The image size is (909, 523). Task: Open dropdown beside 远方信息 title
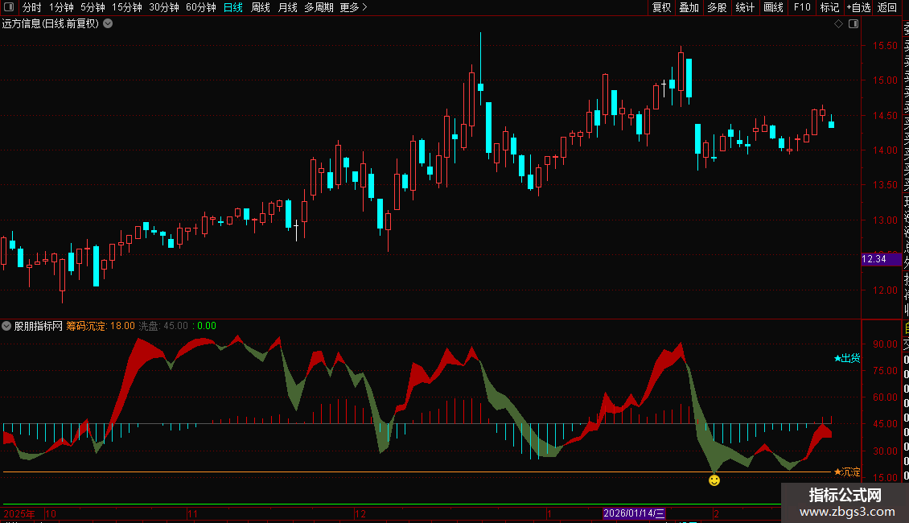click(108, 24)
